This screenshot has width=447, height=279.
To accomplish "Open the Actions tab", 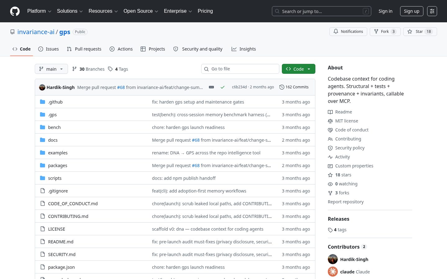I will 121,49.
